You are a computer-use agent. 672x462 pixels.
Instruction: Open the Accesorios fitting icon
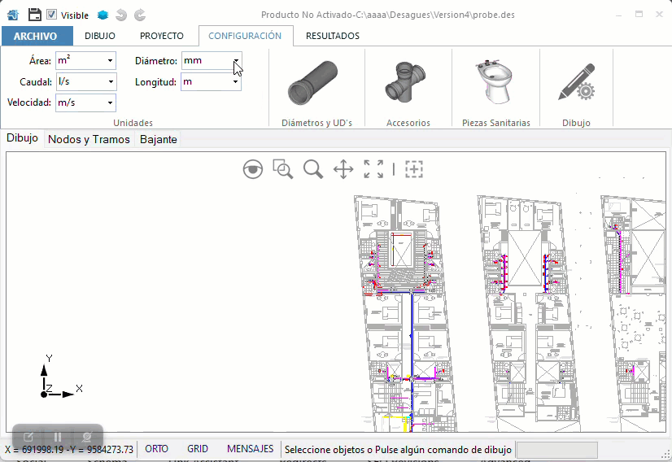pyautogui.click(x=405, y=82)
